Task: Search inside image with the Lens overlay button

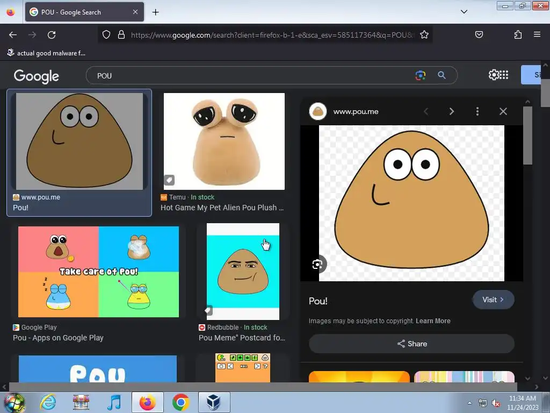Action: 317,264
